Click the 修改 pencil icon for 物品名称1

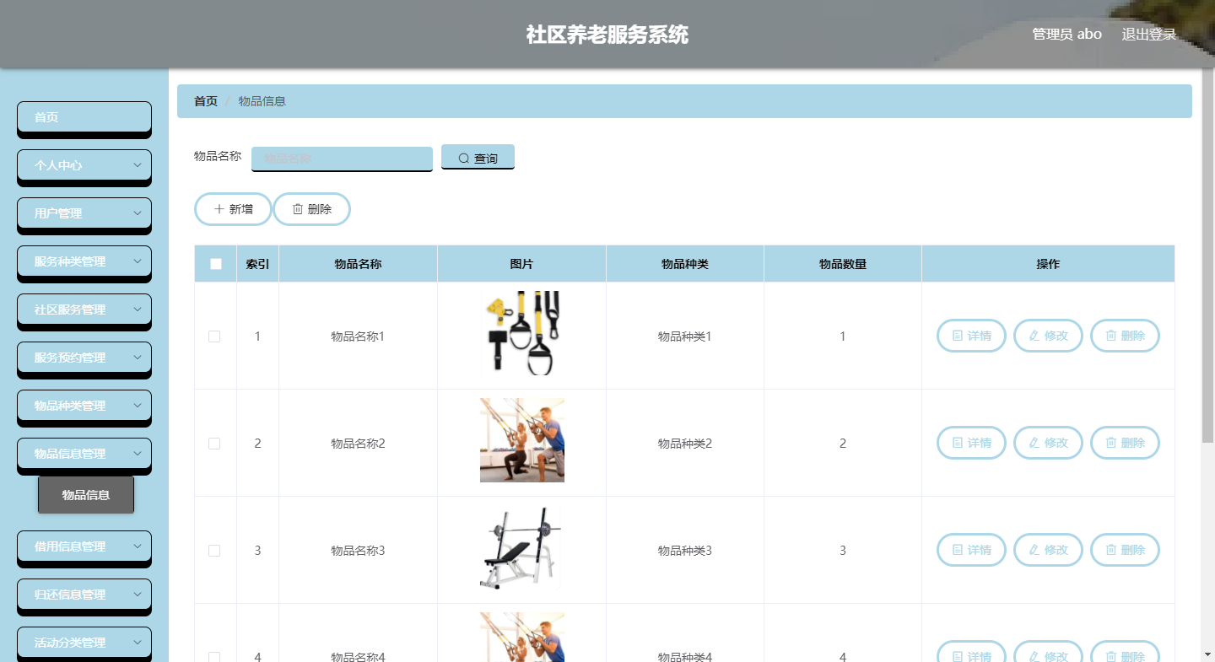pyautogui.click(x=1034, y=336)
